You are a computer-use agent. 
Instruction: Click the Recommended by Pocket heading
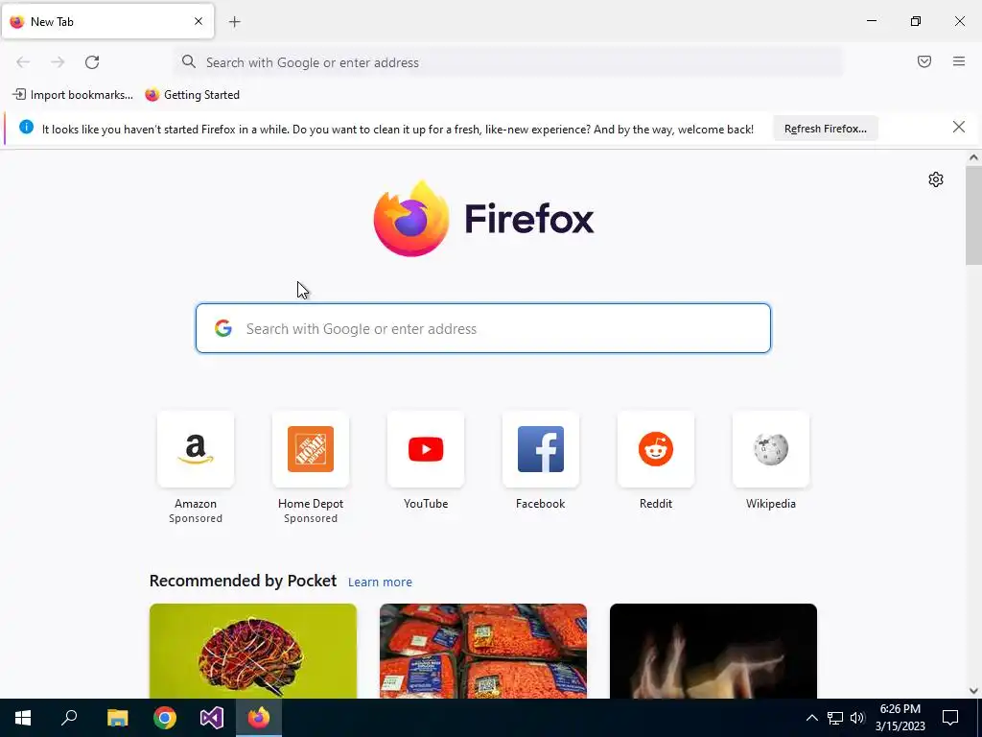pyautogui.click(x=243, y=581)
